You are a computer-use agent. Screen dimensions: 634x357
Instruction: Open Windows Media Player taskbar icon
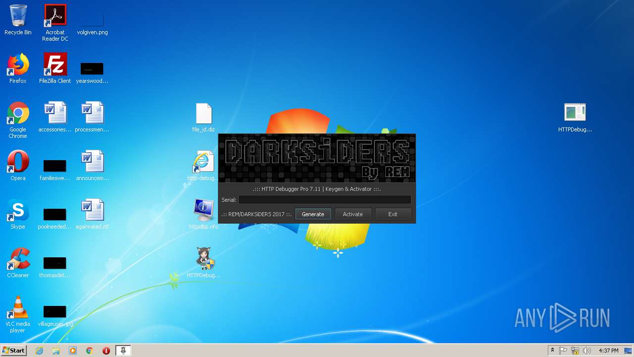tap(73, 351)
